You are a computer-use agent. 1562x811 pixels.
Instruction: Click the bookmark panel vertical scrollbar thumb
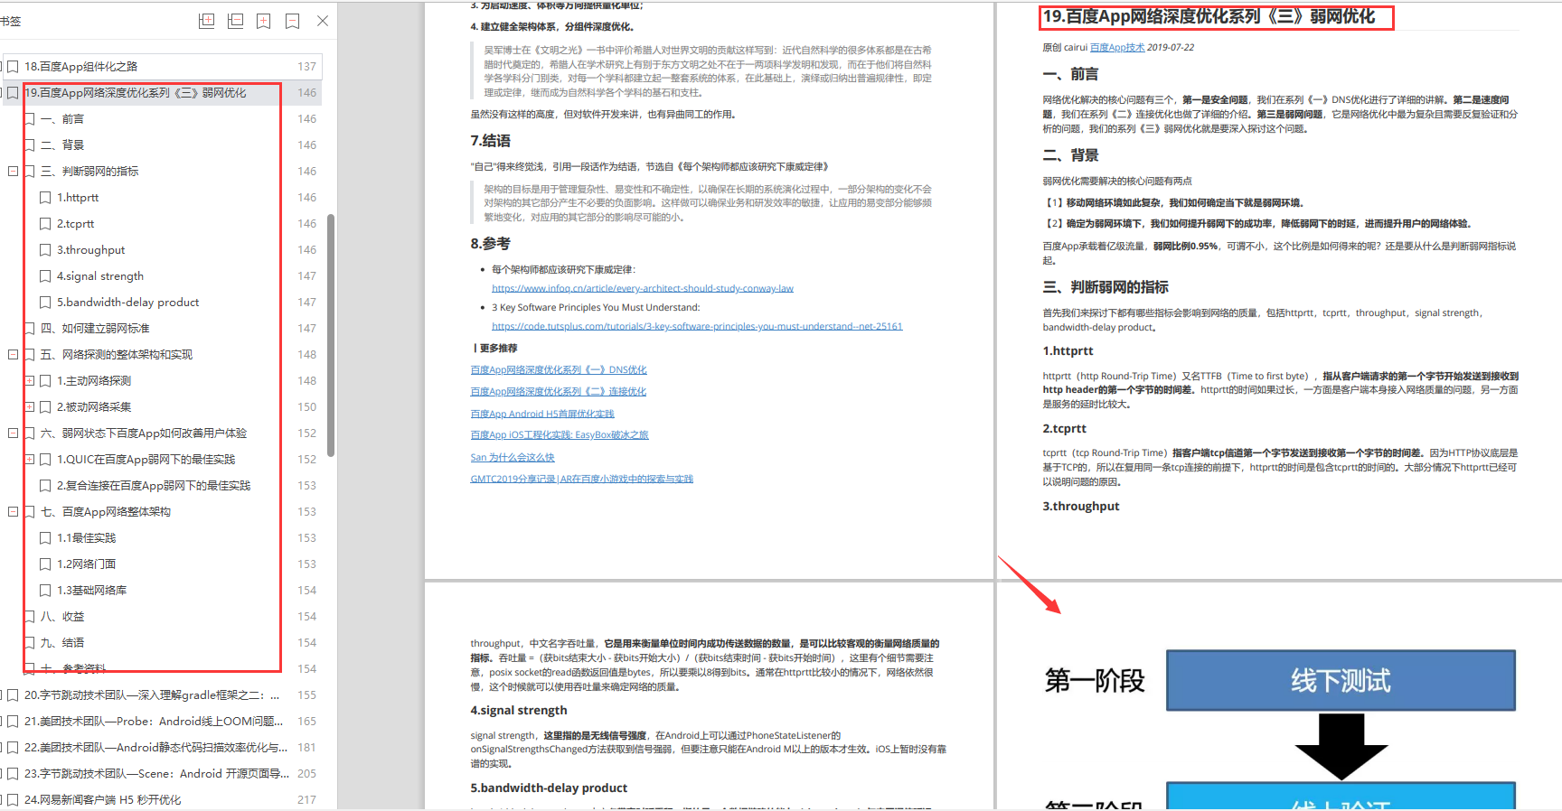(331, 334)
